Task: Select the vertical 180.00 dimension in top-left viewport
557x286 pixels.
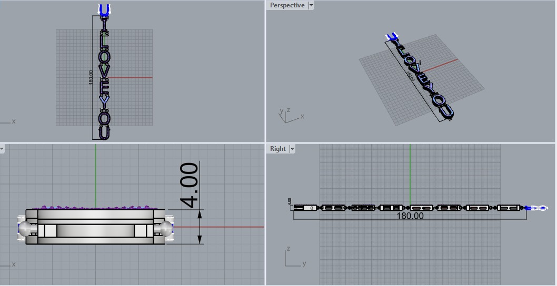Action: click(x=91, y=77)
